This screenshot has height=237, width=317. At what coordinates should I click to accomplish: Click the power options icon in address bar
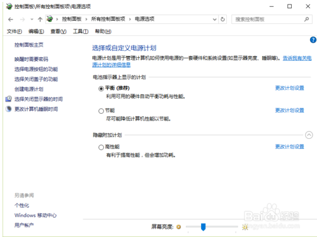pos(50,19)
